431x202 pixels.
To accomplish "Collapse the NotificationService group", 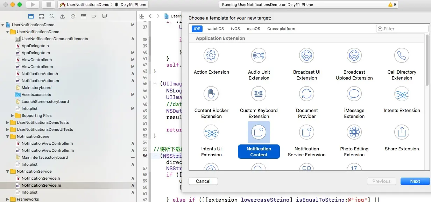I will point(8,171).
